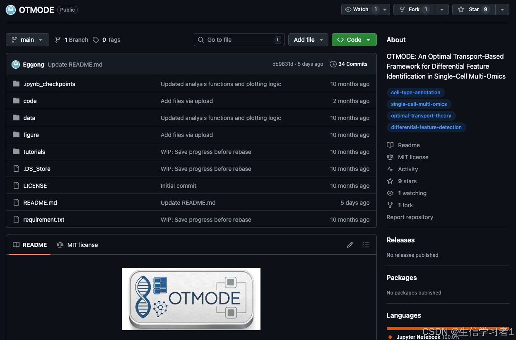516x340 pixels.
Task: Expand the Watch notifications dropdown
Action: pos(365,10)
